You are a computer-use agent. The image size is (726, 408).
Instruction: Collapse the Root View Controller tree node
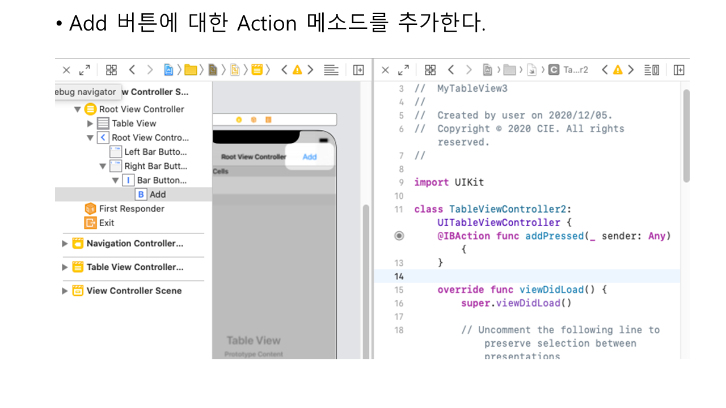tap(78, 109)
